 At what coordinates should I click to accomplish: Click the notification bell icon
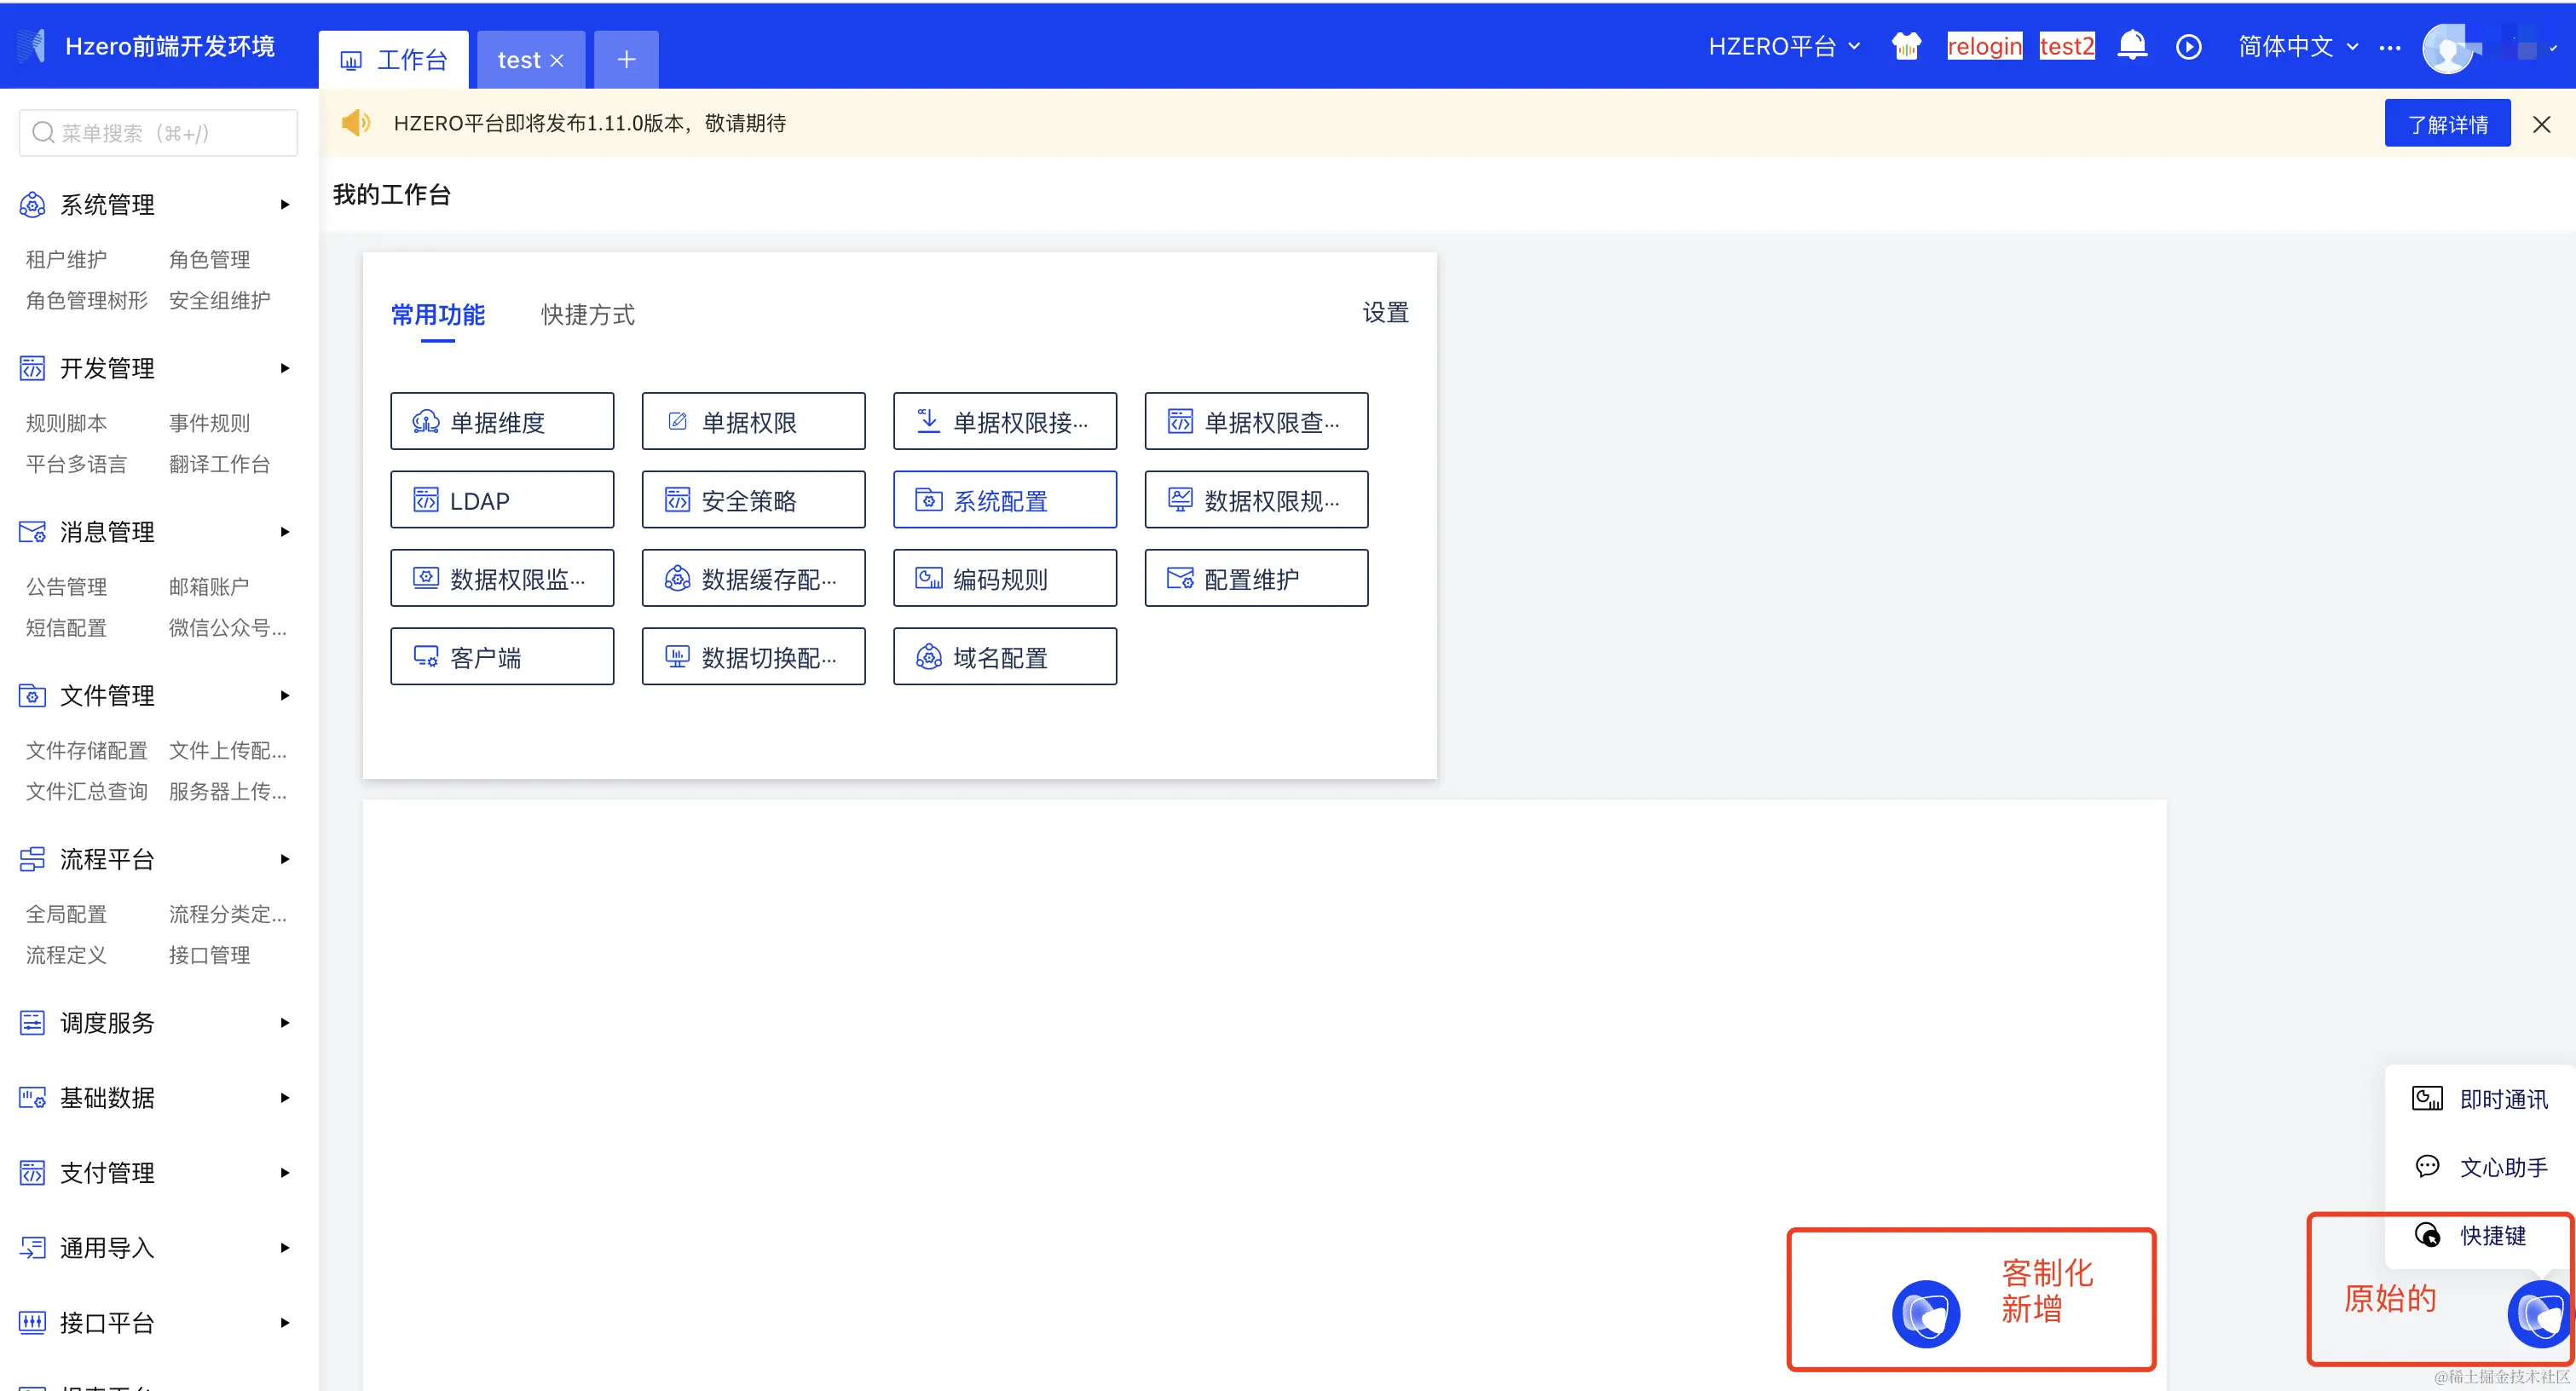point(2132,46)
